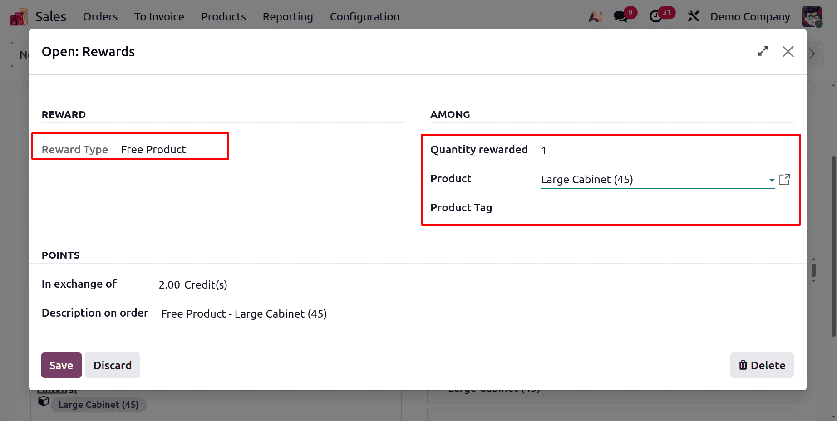Open the Reward Type selector
The height and width of the screenshot is (421, 837).
tap(153, 149)
